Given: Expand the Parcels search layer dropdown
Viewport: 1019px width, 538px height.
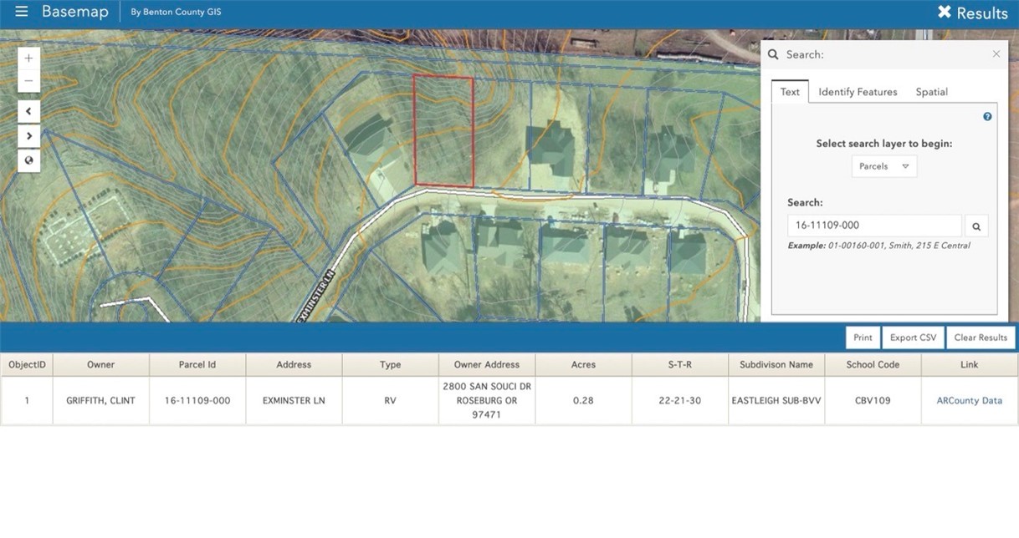Looking at the screenshot, I should tap(884, 166).
